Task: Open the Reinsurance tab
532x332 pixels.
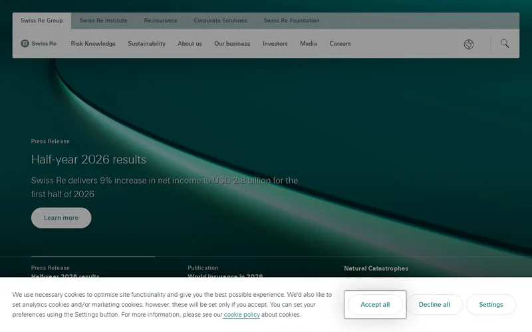Action: click(160, 21)
